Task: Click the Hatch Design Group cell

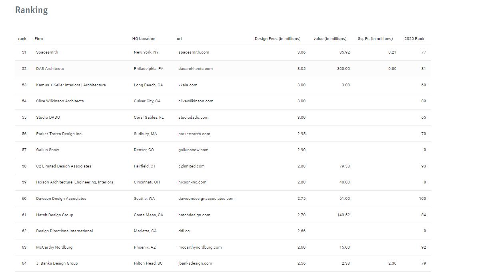Action: [55, 215]
